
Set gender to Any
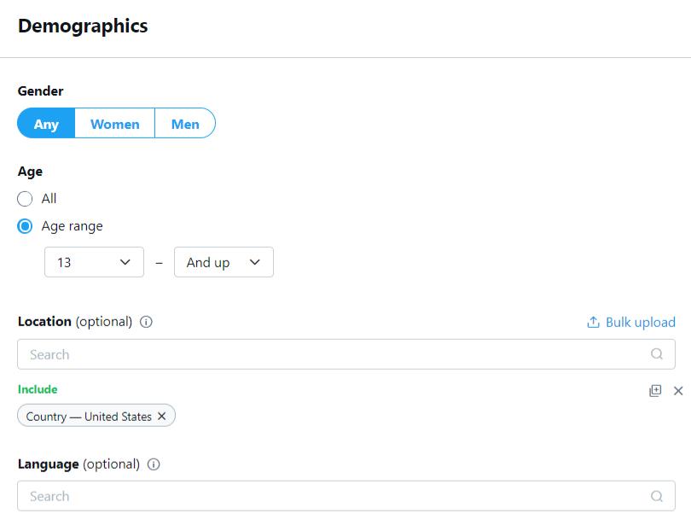click(x=46, y=124)
